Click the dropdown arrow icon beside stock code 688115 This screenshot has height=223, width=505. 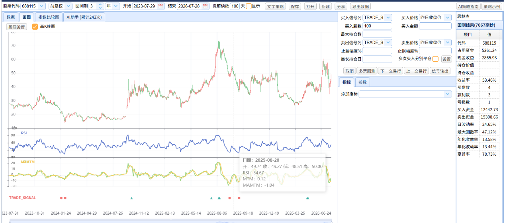(x=42, y=6)
